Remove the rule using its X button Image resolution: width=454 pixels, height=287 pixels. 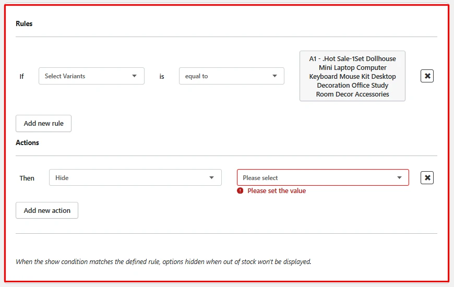pyautogui.click(x=427, y=76)
